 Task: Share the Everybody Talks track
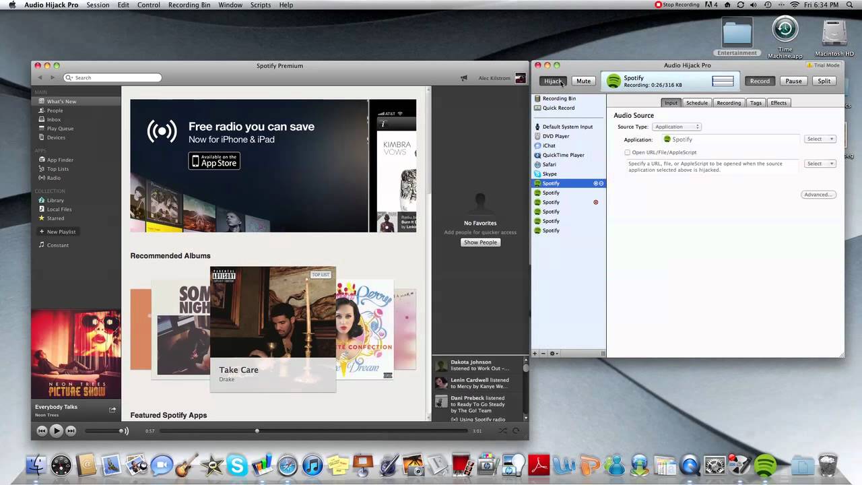pyautogui.click(x=112, y=410)
